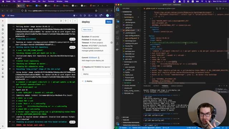229x129 pixels.
Task: Open GitLab search magnifier icon
Action: click(x=81, y=15)
